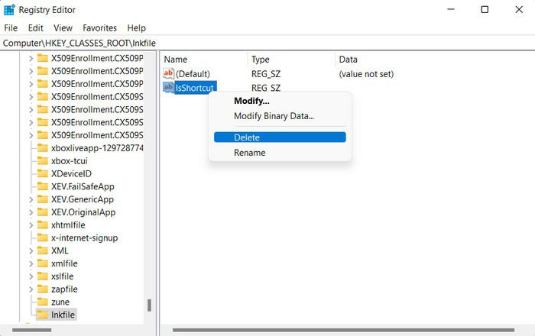The image size is (535, 336).
Task: Select the (Default) value name
Action: (193, 73)
